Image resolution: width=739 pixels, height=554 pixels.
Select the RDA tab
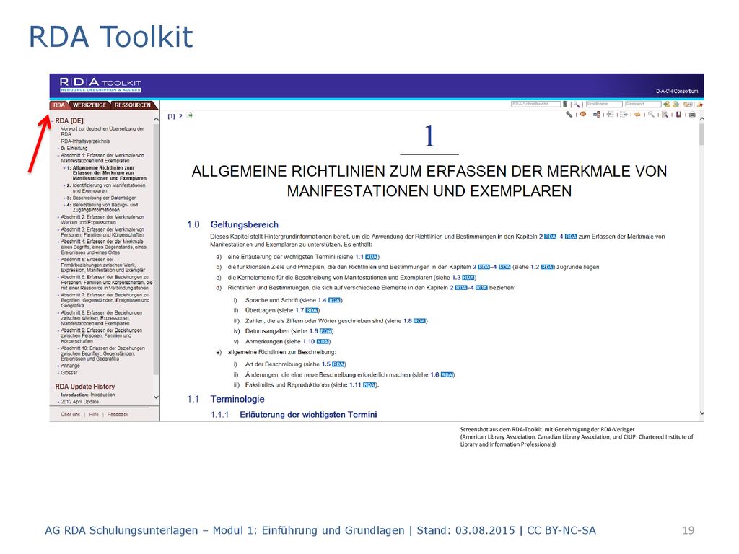point(59,105)
